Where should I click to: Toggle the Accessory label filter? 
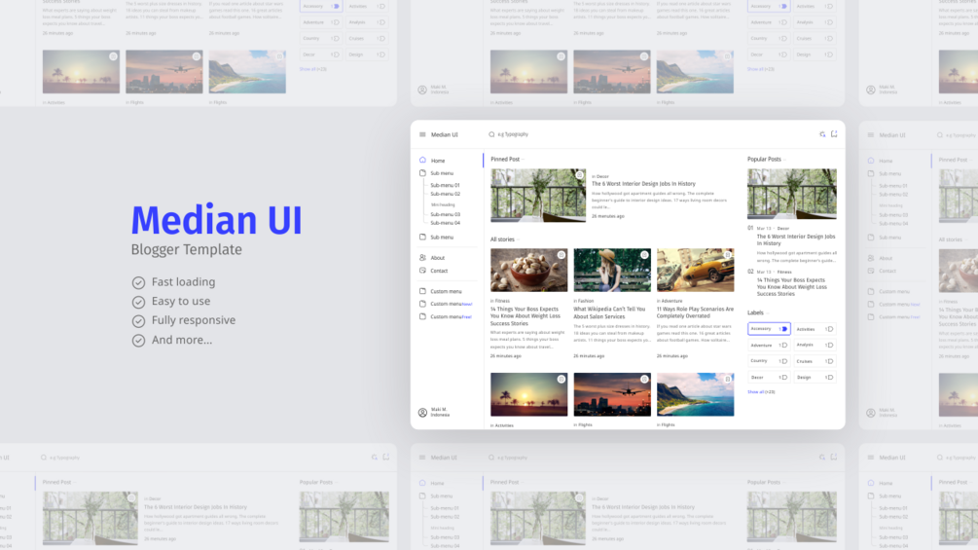tap(769, 329)
